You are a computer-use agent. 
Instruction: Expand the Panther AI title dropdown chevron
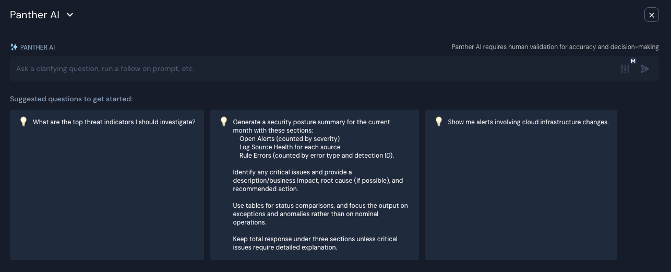point(70,15)
